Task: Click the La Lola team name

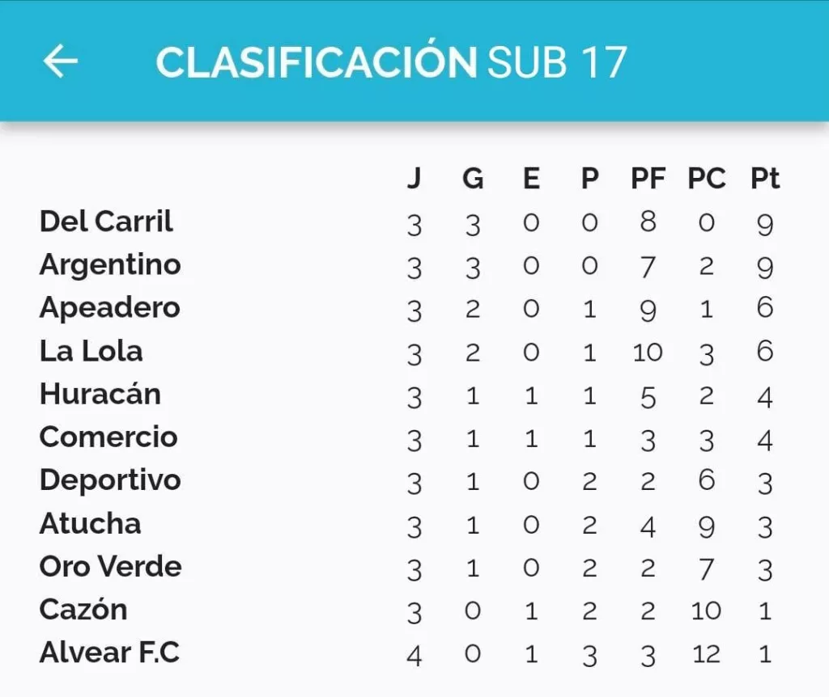Action: coord(91,351)
